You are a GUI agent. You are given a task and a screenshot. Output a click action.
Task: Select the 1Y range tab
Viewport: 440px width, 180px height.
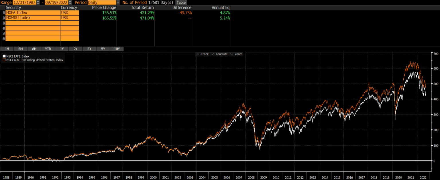(62, 49)
